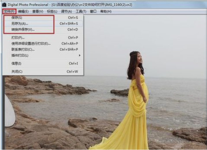Open the 调节(A) menu

coord(66,12)
